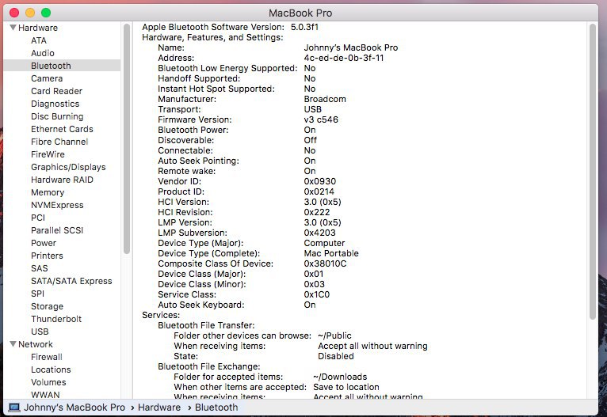607x417 pixels.
Task: Minimize the MacBook Pro window
Action: [x=30, y=13]
